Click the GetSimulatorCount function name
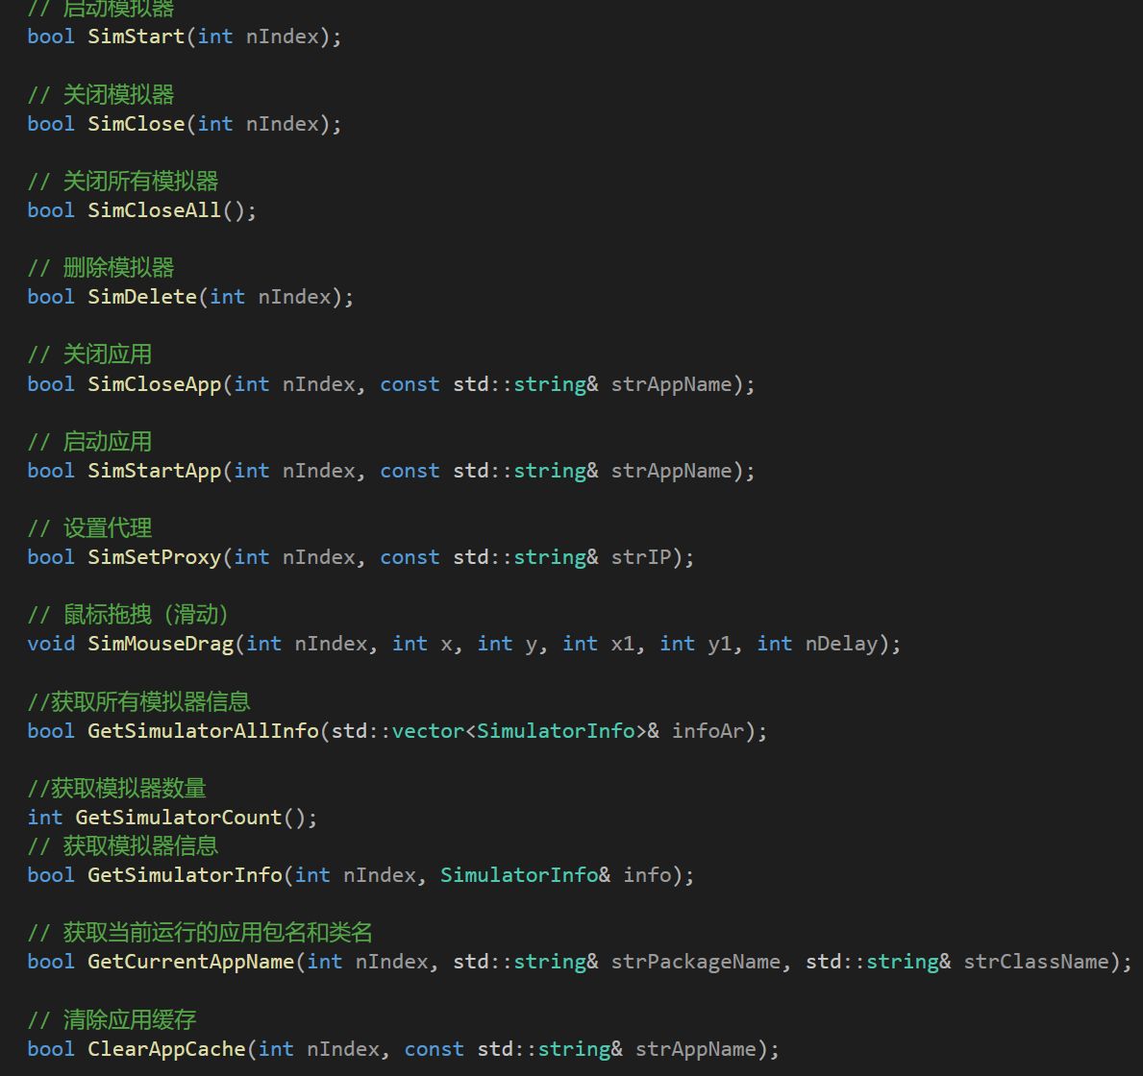1143x1076 pixels. tap(179, 818)
